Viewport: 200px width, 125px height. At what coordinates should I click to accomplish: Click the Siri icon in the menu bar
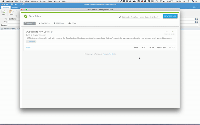[x=193, y=1]
